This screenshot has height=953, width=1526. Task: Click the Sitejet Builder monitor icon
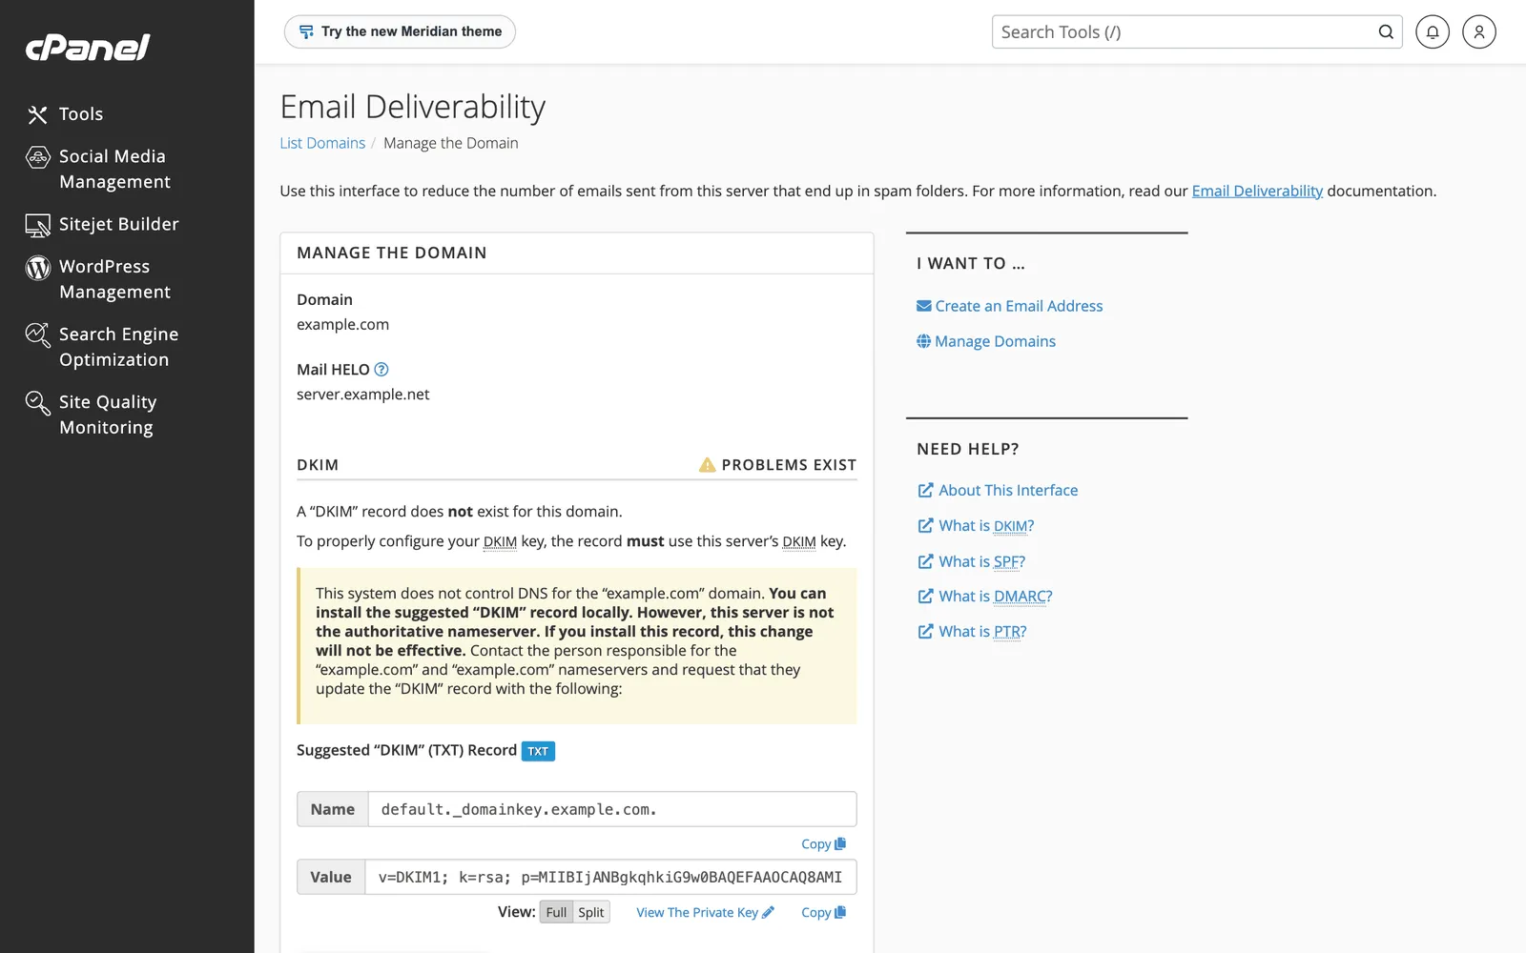click(x=37, y=225)
